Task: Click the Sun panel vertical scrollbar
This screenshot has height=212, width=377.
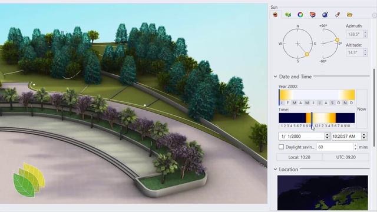Action: click(374, 108)
